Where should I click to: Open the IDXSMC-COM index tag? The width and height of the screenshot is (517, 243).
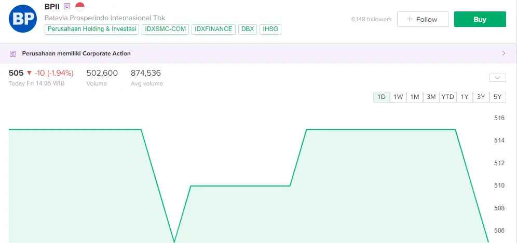(x=166, y=29)
